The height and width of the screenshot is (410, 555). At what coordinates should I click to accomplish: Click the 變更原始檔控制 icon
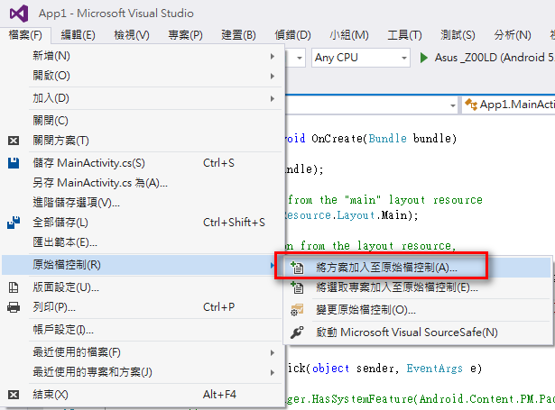coord(297,310)
